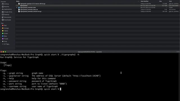The image size is (180, 101).
Task: Click the Unix executable kind cell
Action: coord(174,6)
